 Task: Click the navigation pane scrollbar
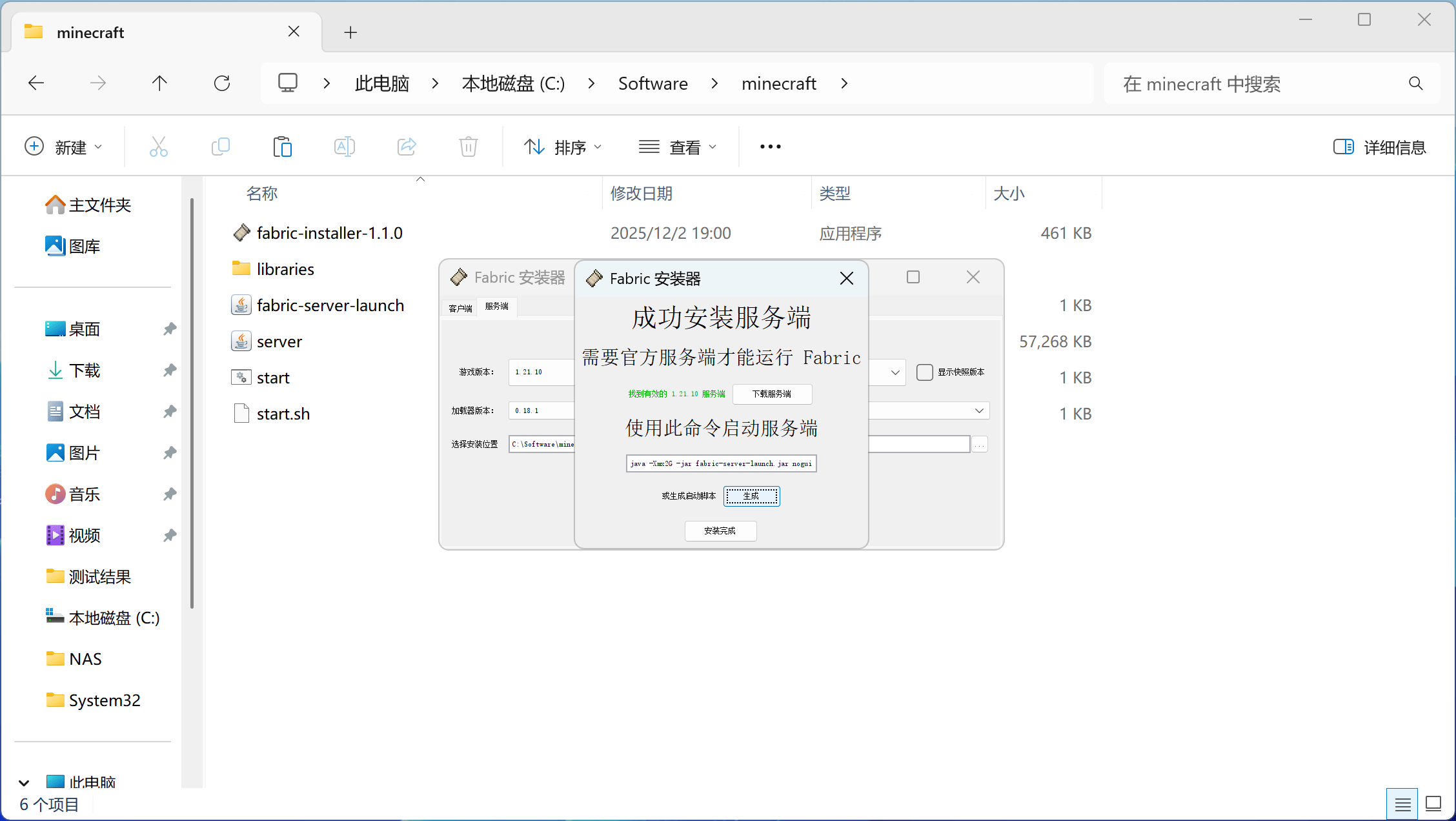pyautogui.click(x=192, y=403)
